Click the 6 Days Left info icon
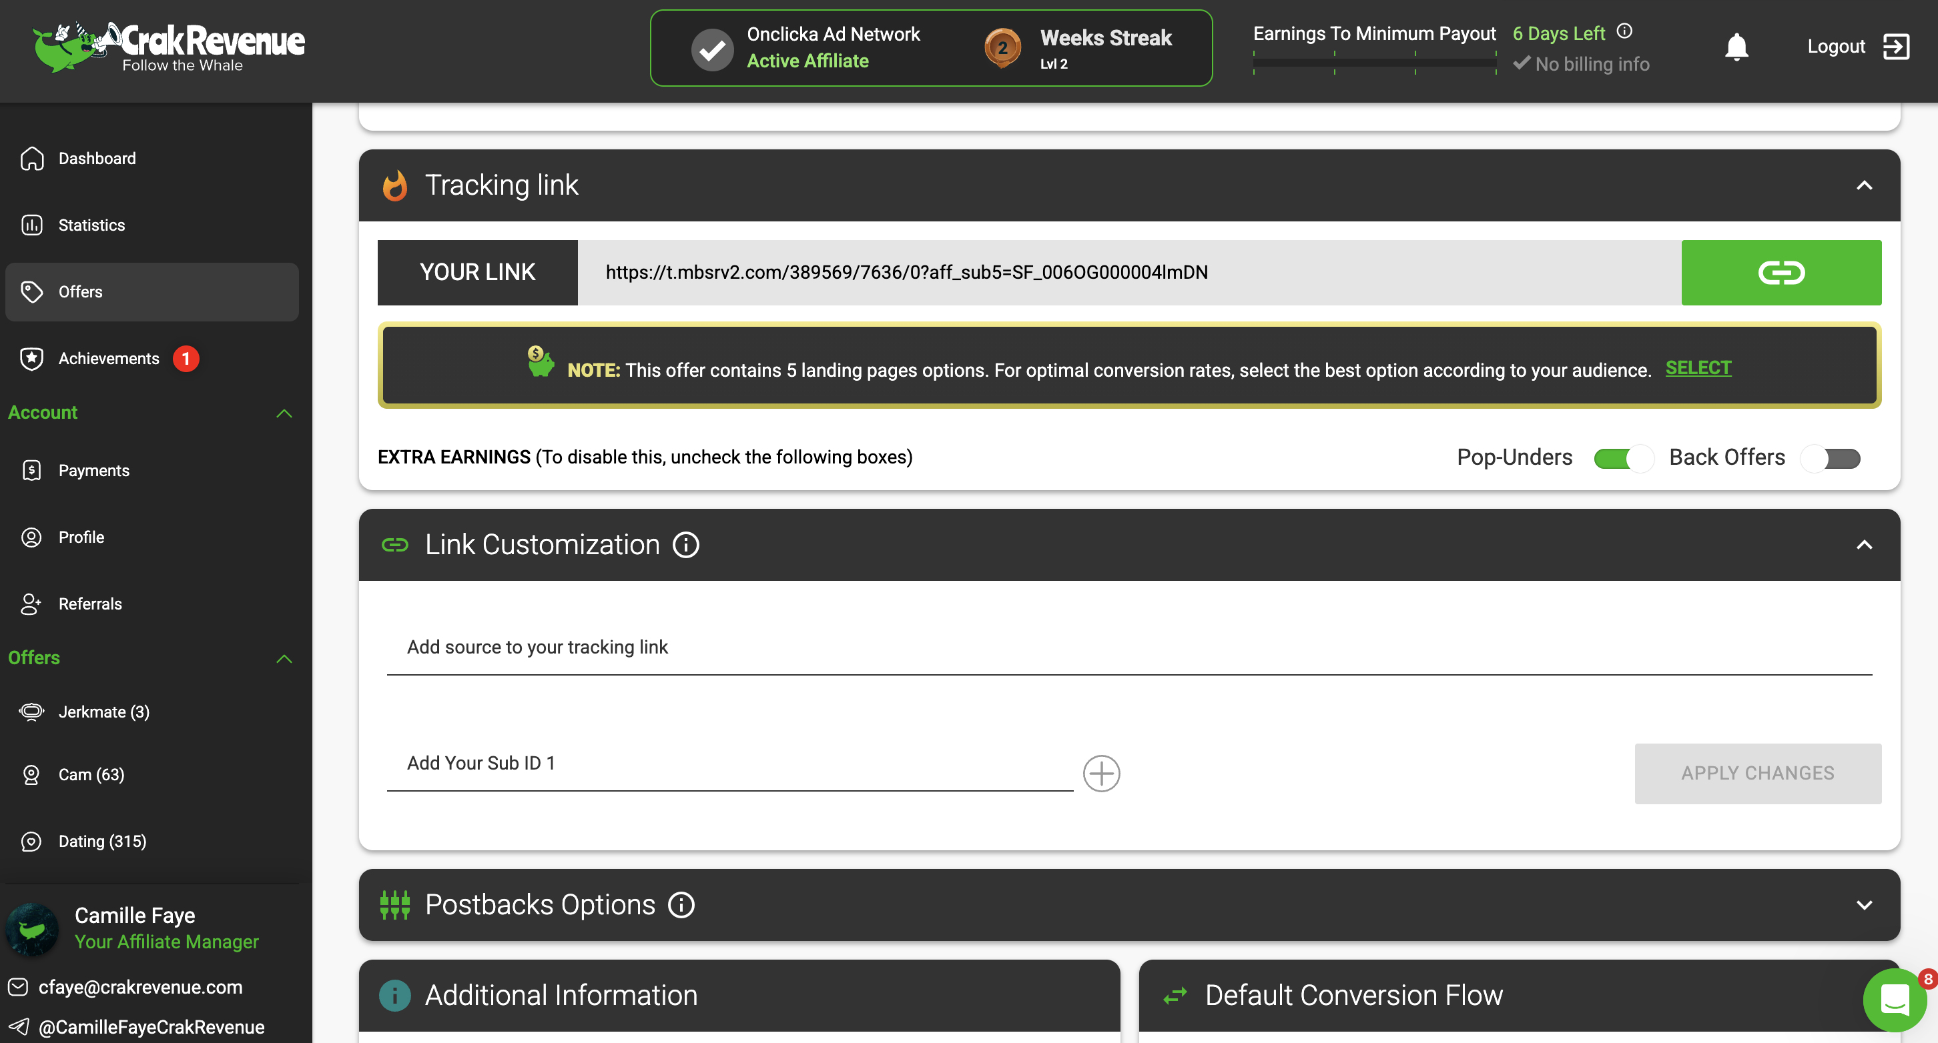 tap(1624, 31)
